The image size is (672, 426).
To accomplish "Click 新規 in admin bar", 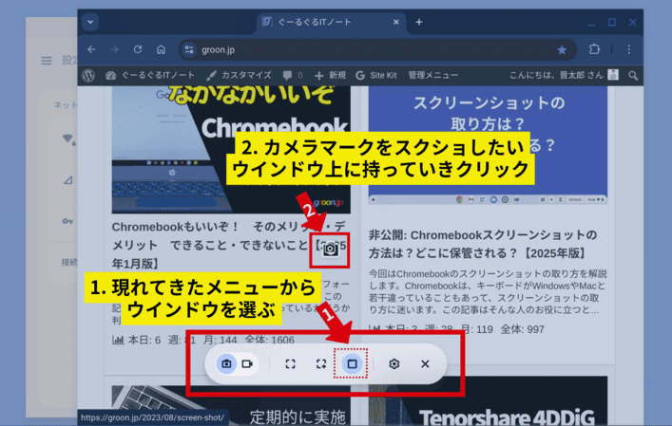I will pos(330,75).
